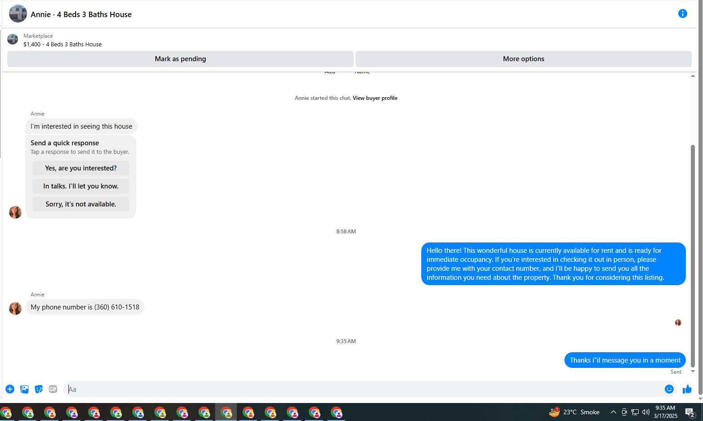This screenshot has height=421, width=703.
Task: Expand the system tray hidden icons chevron
Action: click(613, 412)
